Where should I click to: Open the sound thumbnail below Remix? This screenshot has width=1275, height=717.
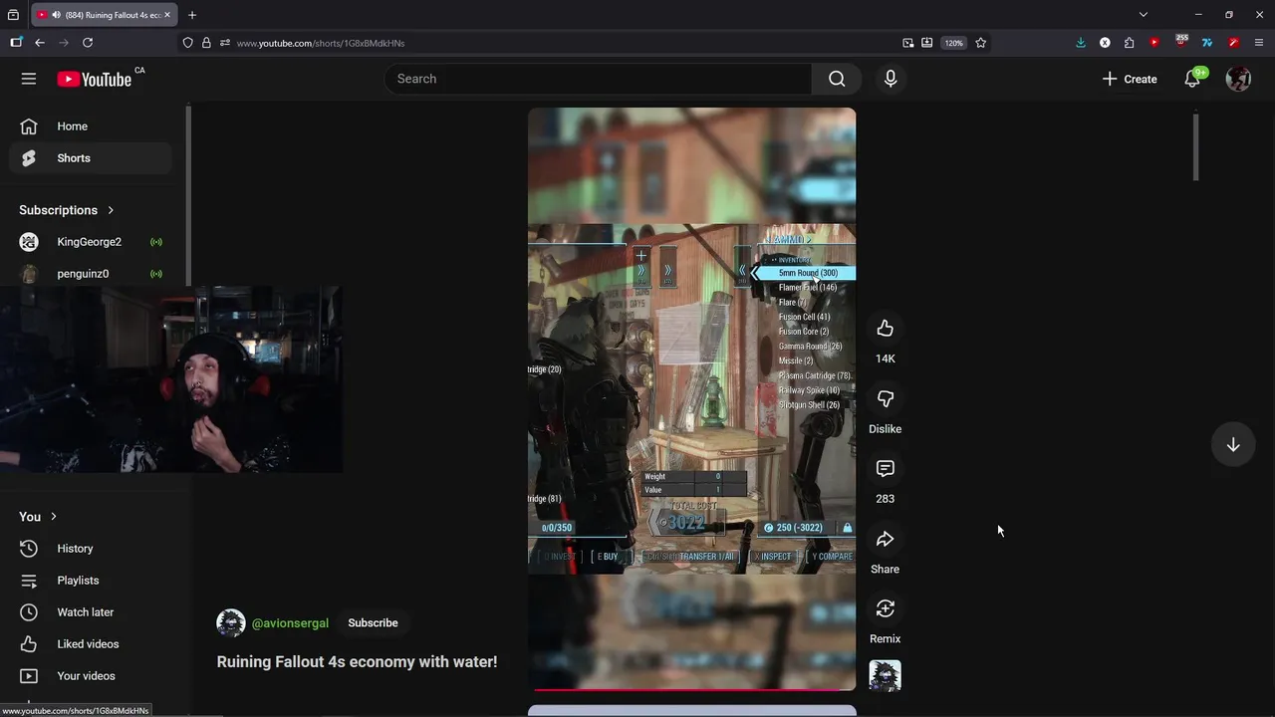click(885, 675)
